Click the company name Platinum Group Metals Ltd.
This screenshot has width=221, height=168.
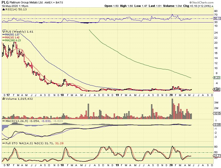[27, 3]
